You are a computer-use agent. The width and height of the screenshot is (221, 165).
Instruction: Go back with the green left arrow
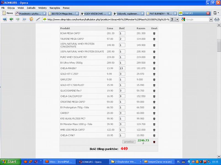[11, 19]
